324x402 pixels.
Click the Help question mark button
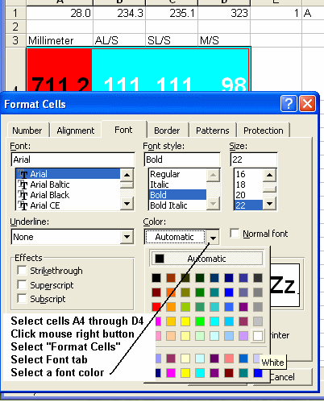pos(289,103)
